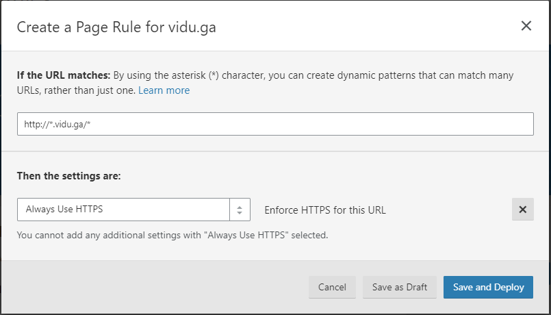Click the "Then the settings are:" heading
Viewport: 551px width, 315px height.
[68, 175]
